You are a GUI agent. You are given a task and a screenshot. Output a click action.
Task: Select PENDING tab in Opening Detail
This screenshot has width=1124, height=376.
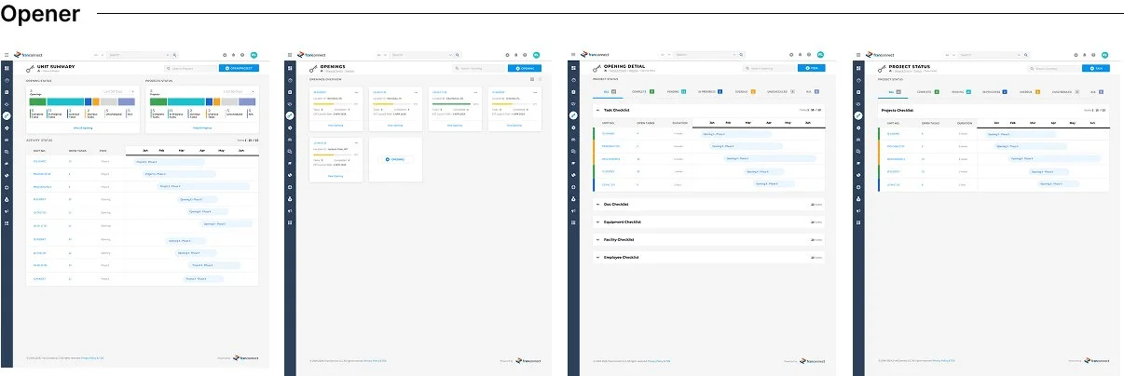[676, 92]
